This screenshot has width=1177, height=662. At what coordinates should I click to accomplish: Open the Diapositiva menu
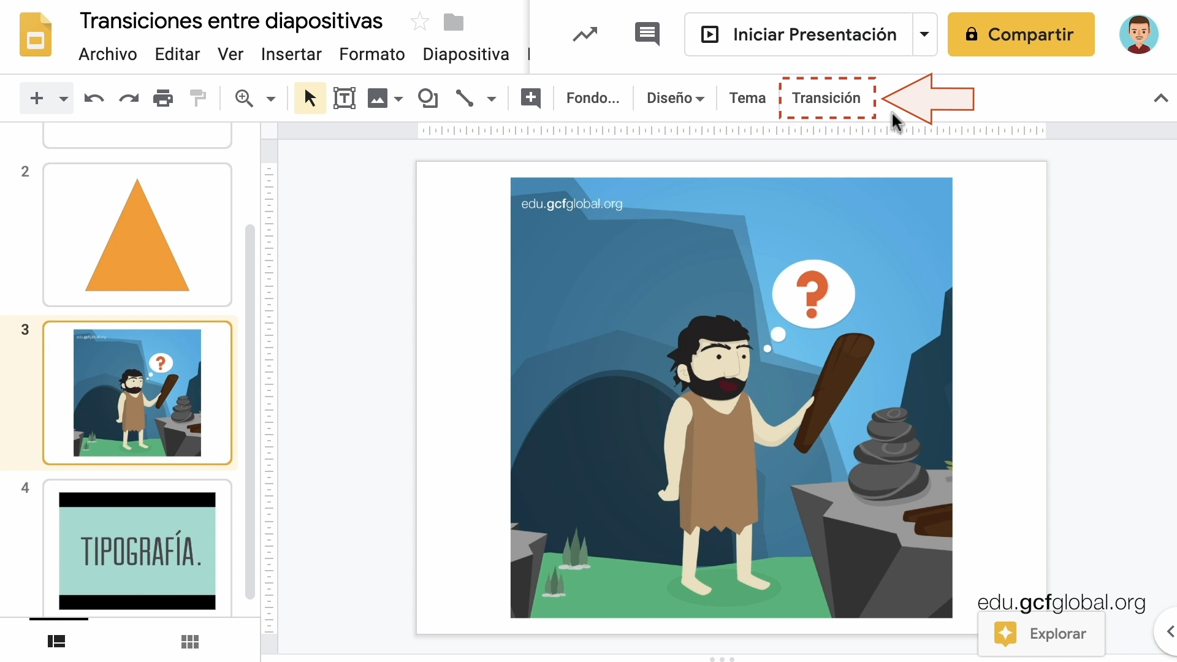click(466, 55)
